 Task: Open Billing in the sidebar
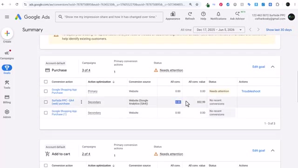pyautogui.click(x=7, y=99)
